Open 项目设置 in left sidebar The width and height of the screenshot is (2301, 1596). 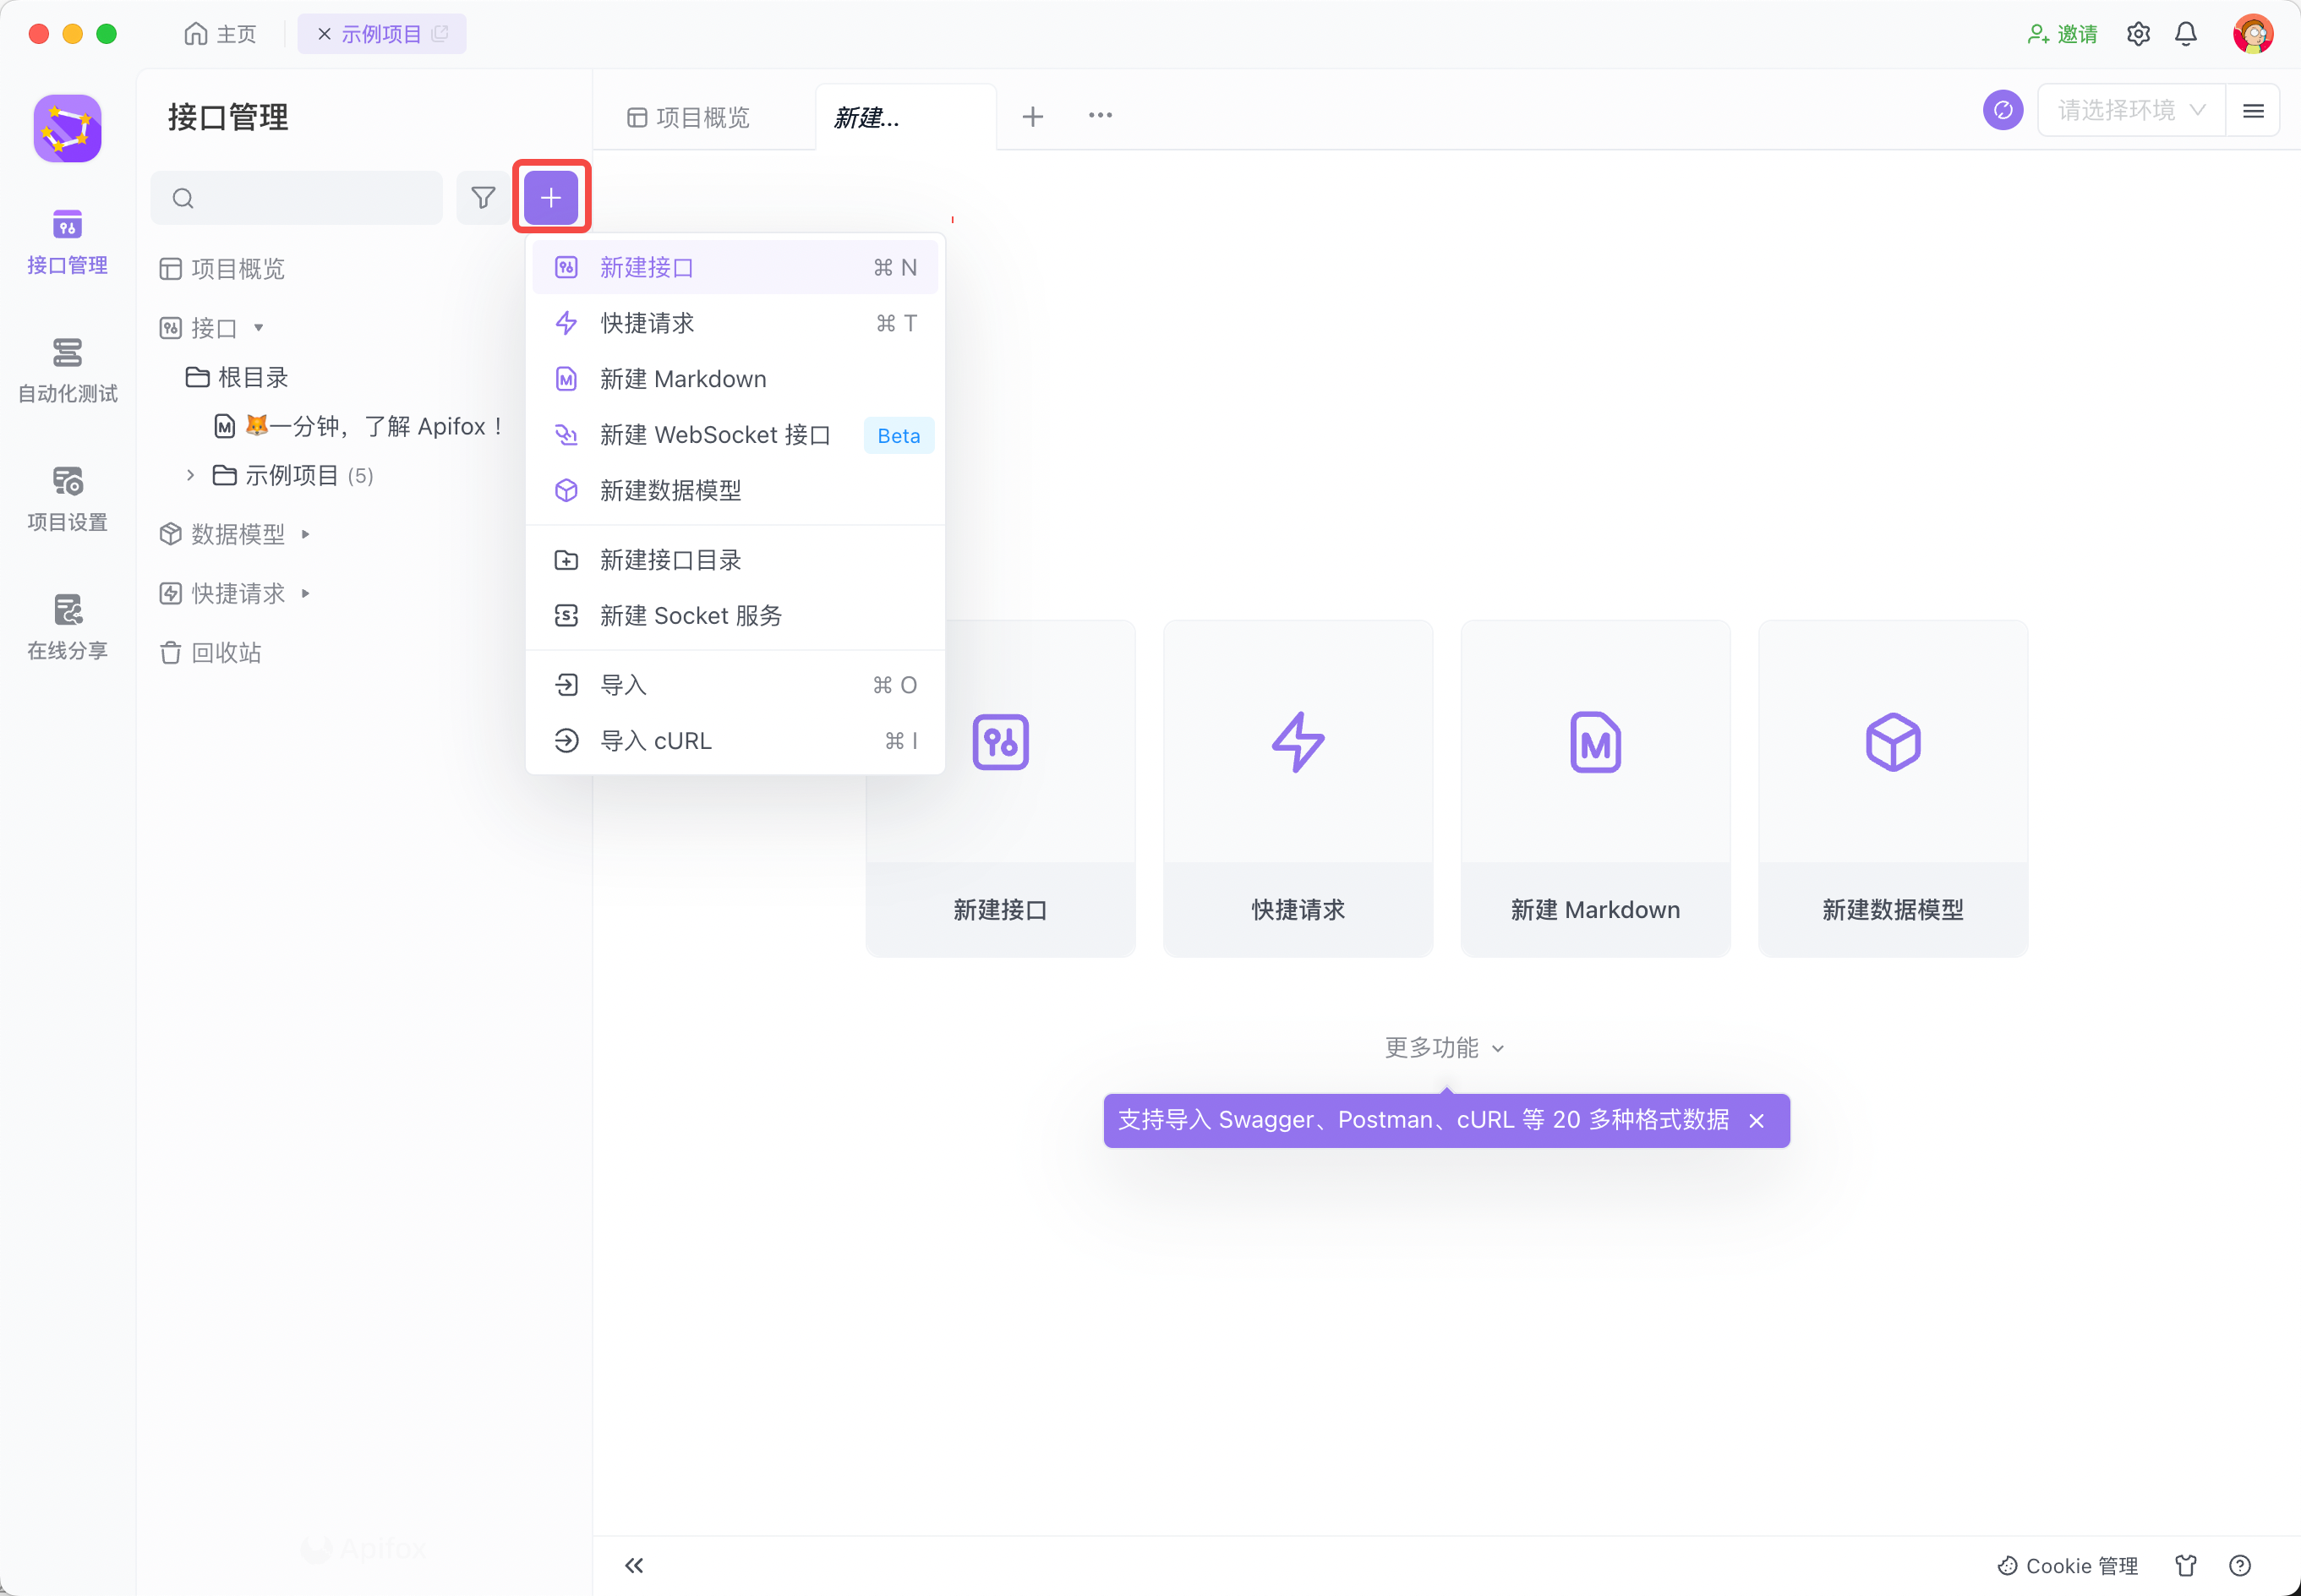click(67, 498)
